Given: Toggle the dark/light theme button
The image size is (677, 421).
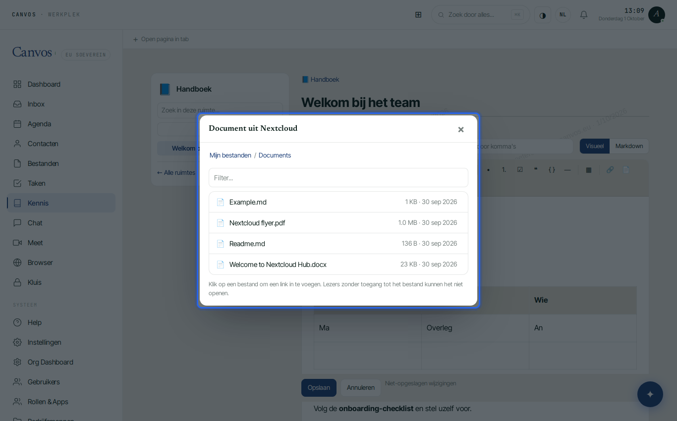Looking at the screenshot, I should pyautogui.click(x=543, y=15).
